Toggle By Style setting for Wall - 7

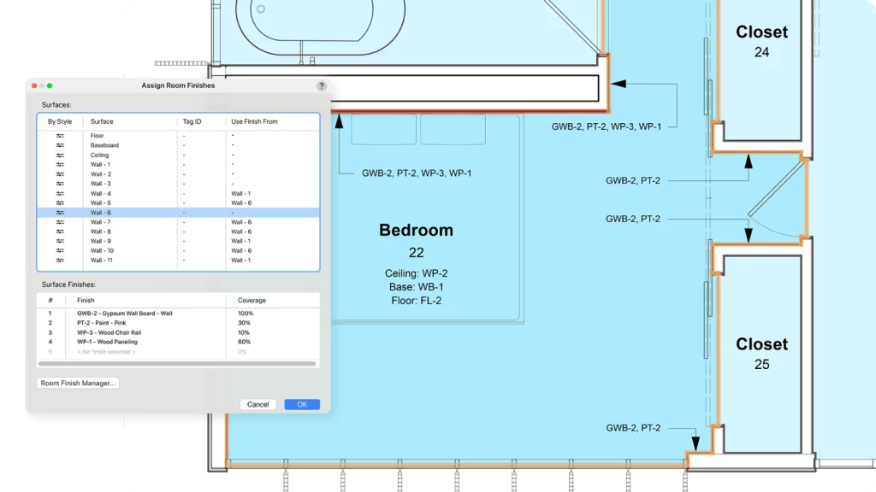point(61,222)
